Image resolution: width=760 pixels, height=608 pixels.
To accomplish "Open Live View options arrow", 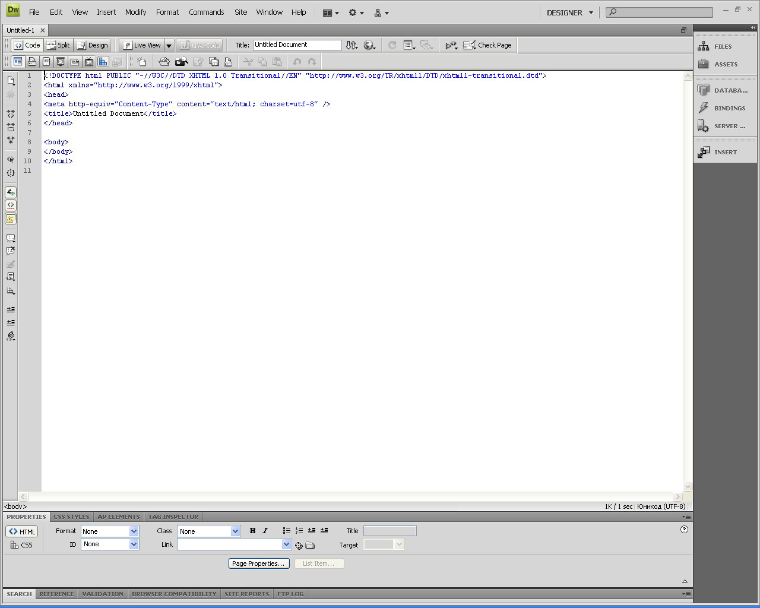I will point(169,45).
